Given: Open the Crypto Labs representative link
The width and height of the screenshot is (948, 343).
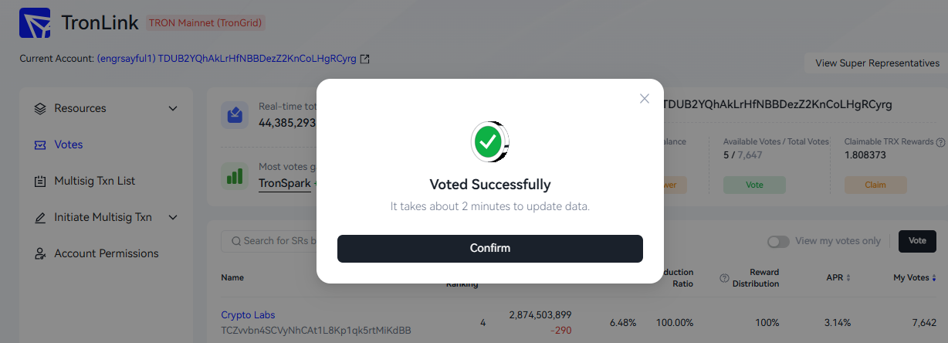Looking at the screenshot, I should point(248,315).
